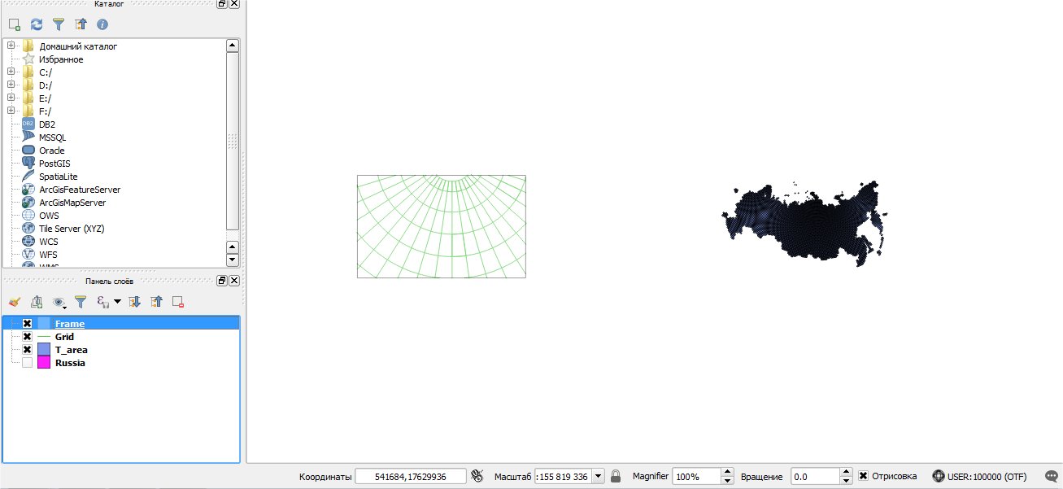
Task: Click the Catalog scrollbar bottom down arrow
Action: pos(233,260)
